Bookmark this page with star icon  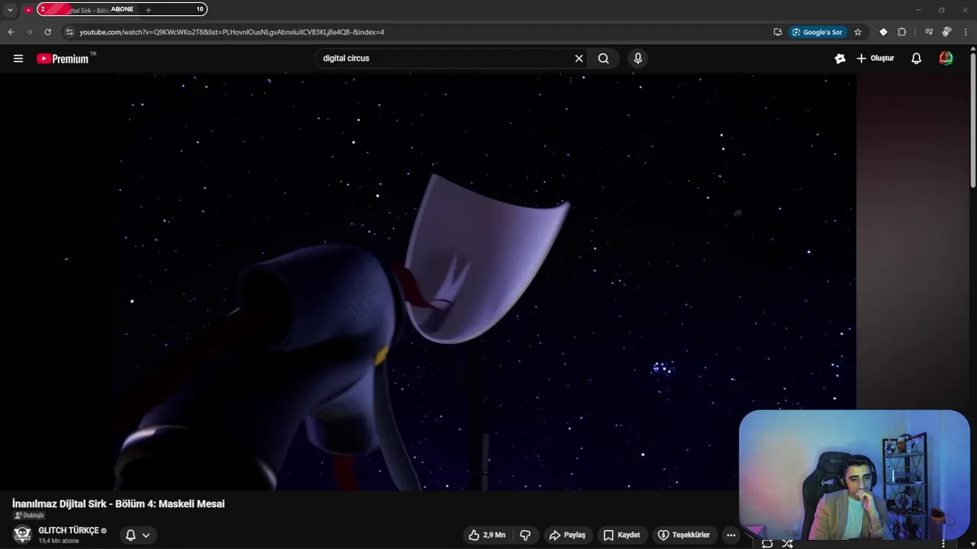pyautogui.click(x=858, y=32)
